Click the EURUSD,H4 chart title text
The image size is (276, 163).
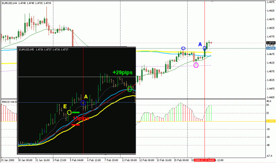[26, 3]
